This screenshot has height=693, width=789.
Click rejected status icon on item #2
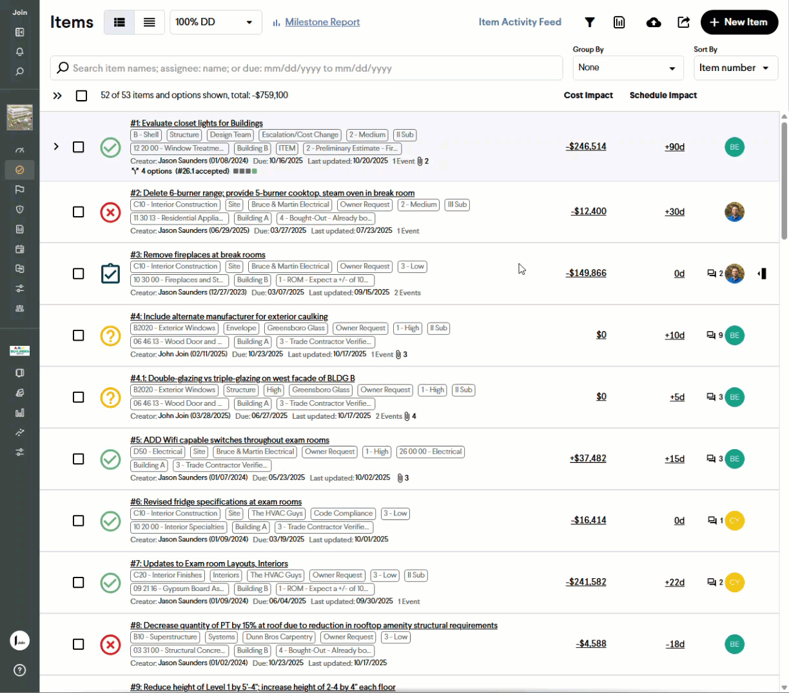[x=110, y=212]
